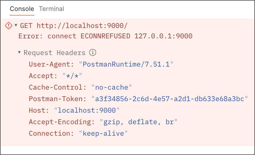Collapse the Request Headers section

pos(19,52)
